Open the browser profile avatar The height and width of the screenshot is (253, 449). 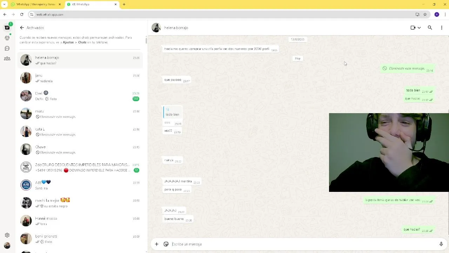437,14
